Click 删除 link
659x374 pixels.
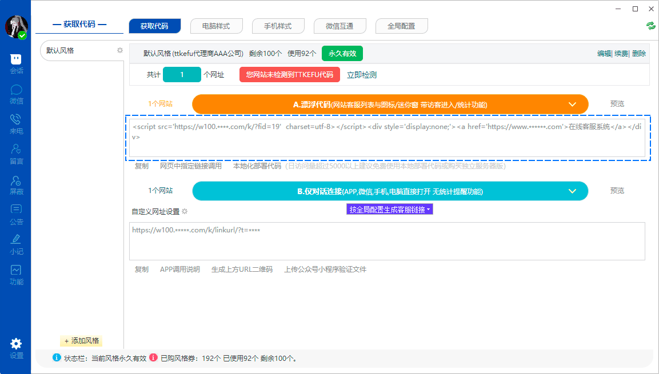[639, 53]
